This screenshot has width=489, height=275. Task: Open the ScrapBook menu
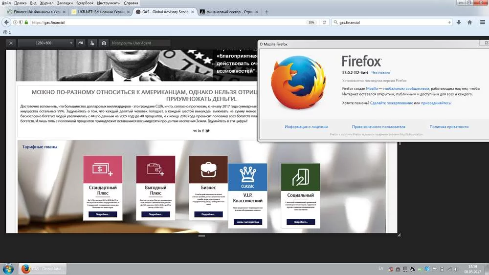click(x=85, y=3)
